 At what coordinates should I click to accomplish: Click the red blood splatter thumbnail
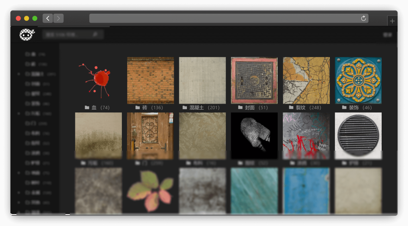(98, 80)
